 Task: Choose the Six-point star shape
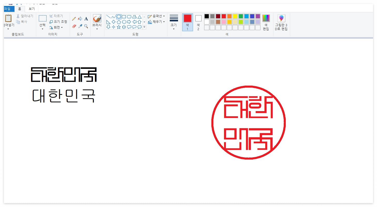tap(124, 27)
